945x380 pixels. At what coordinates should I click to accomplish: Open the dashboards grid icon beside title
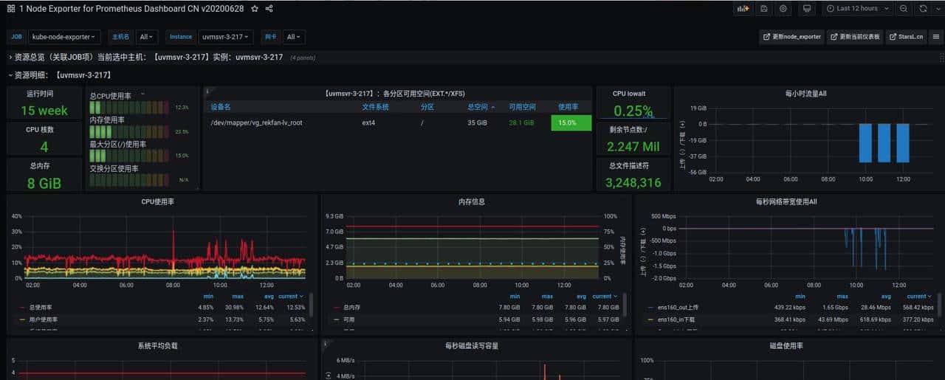(x=11, y=9)
